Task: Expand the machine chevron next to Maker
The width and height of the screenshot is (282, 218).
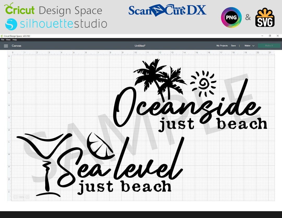Action: tap(254, 46)
